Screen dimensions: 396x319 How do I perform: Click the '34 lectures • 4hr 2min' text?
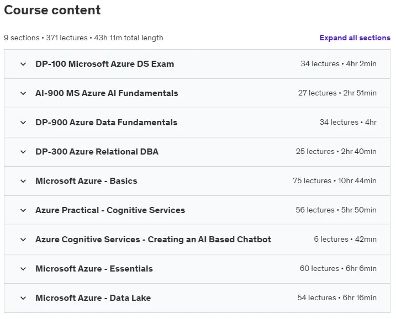click(x=339, y=63)
